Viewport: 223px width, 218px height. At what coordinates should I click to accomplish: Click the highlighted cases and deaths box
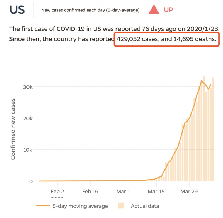167,39
